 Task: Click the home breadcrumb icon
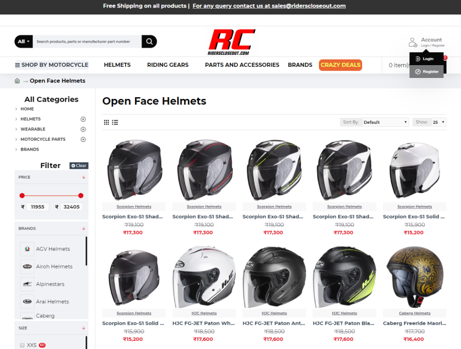pos(17,81)
